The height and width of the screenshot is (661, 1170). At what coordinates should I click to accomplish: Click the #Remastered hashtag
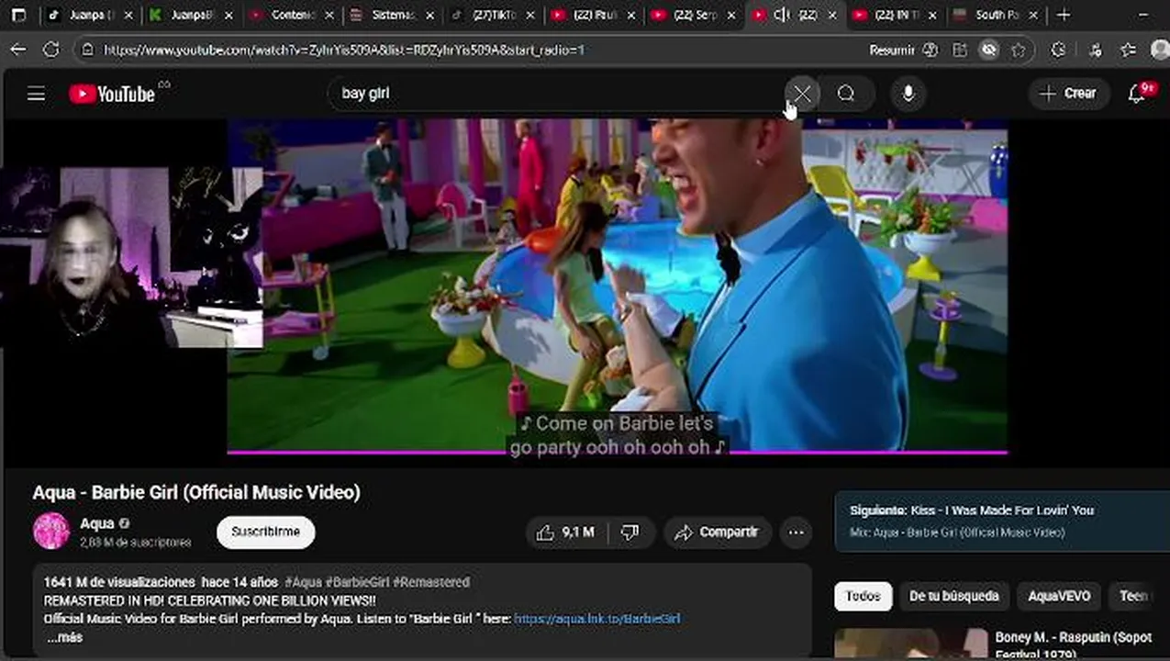click(x=430, y=582)
